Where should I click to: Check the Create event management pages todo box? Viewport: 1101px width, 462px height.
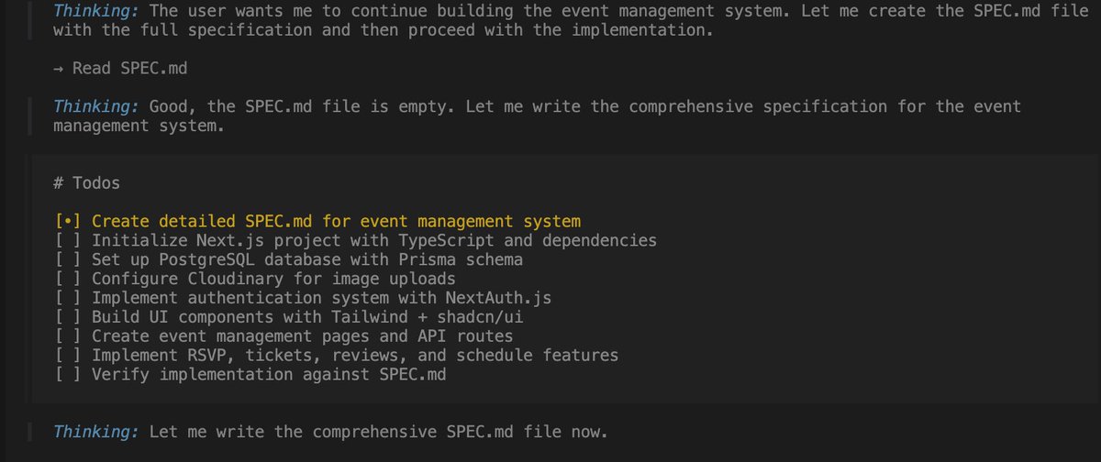click(68, 336)
